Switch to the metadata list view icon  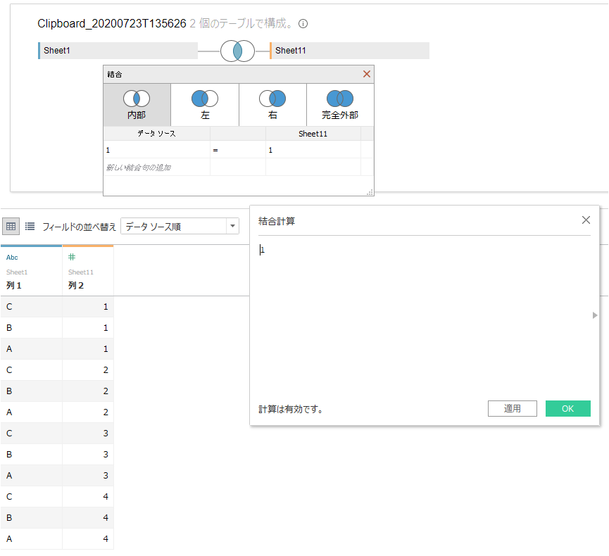tap(30, 227)
